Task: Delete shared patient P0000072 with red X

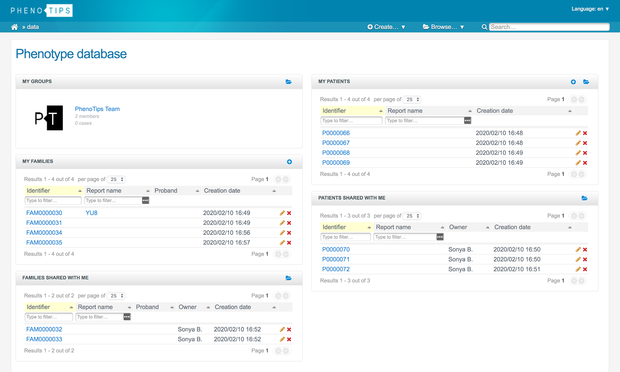Action: (x=585, y=270)
